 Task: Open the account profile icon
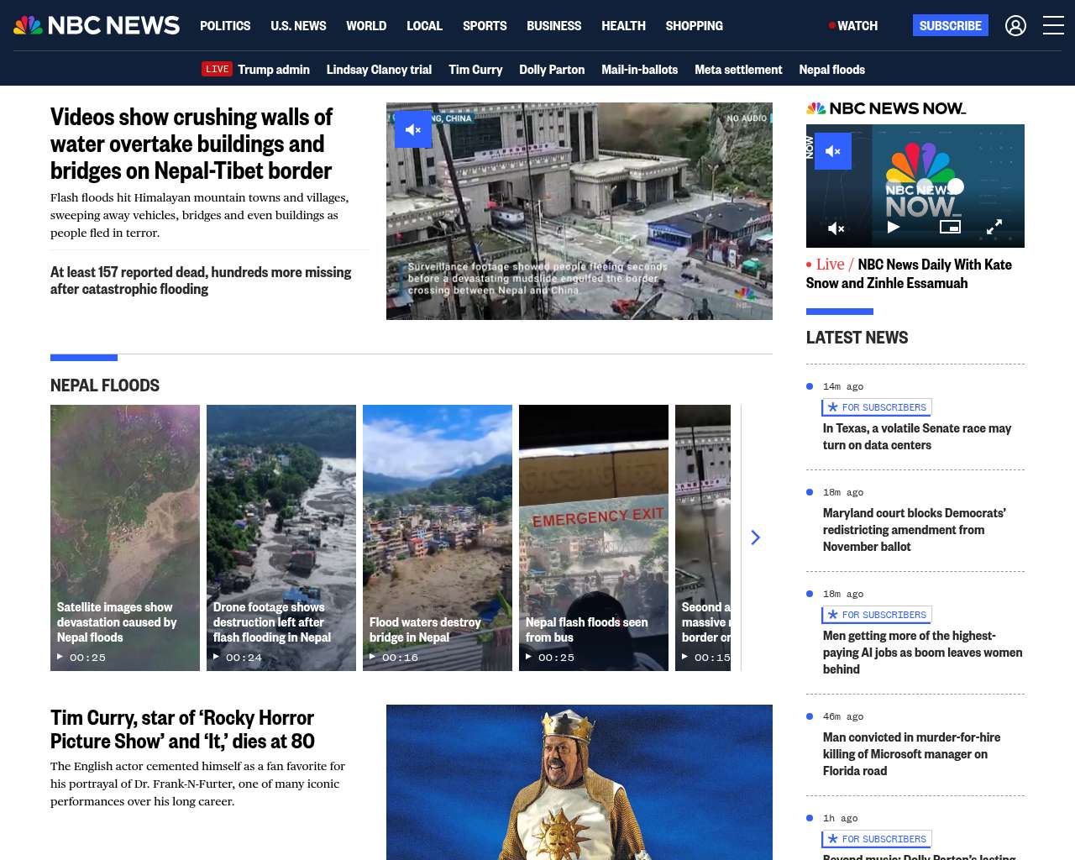click(x=1015, y=26)
